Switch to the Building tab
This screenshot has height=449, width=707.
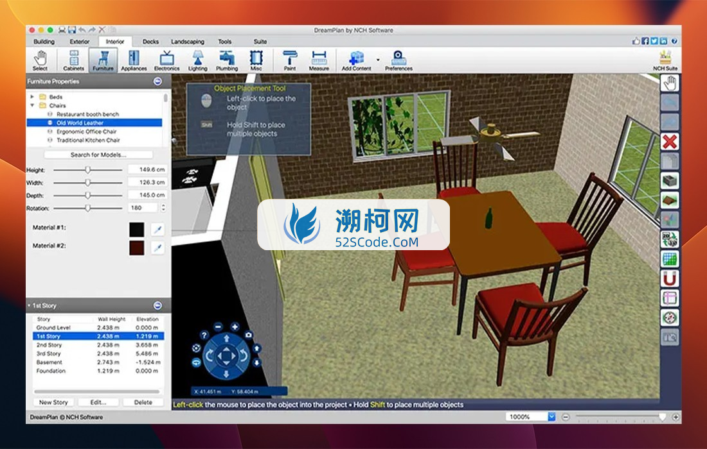coord(44,42)
